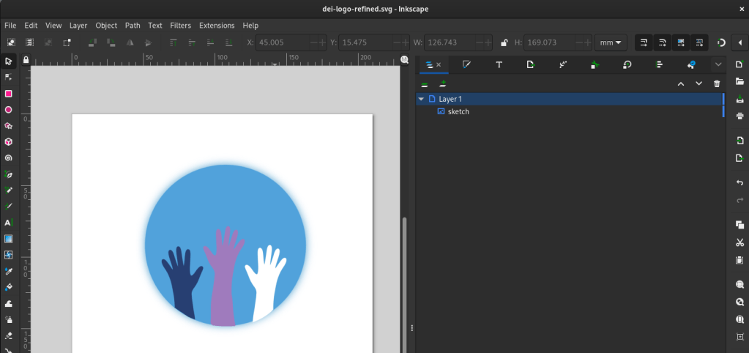Activate the 3D Box tool
Viewport: 749px width, 353px height.
coord(9,142)
